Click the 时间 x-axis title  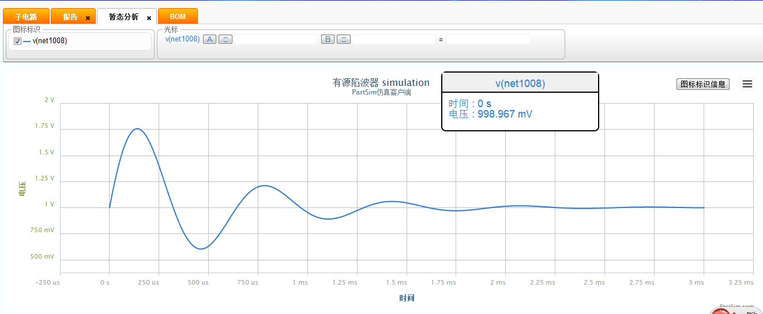click(x=407, y=298)
